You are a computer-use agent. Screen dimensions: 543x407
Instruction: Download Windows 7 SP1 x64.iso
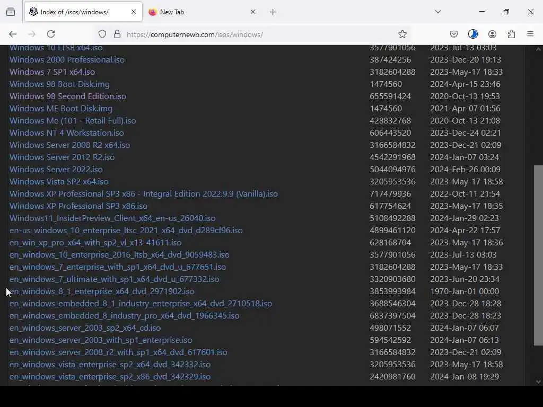[52, 72]
